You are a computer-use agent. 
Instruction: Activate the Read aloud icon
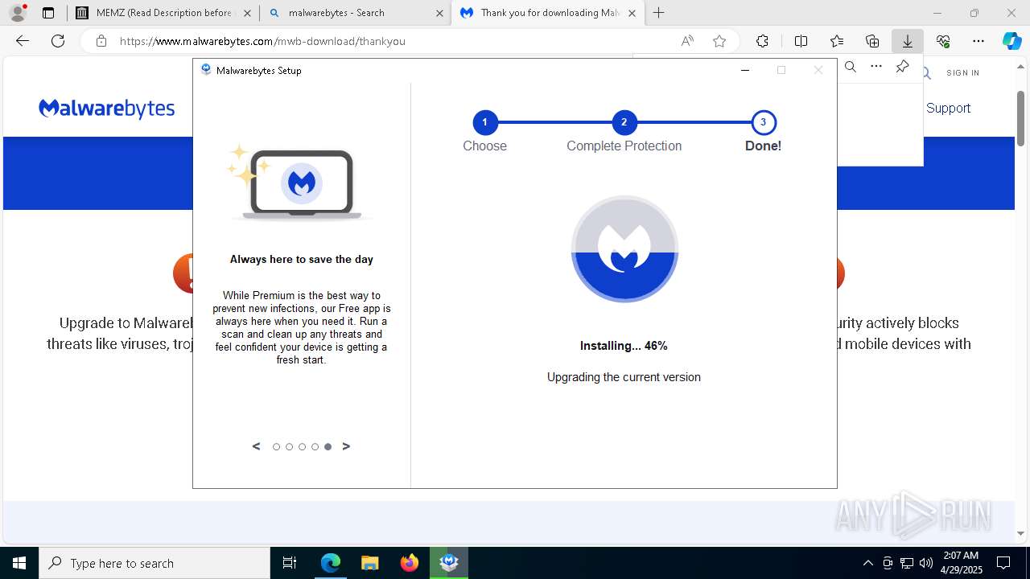tap(687, 41)
